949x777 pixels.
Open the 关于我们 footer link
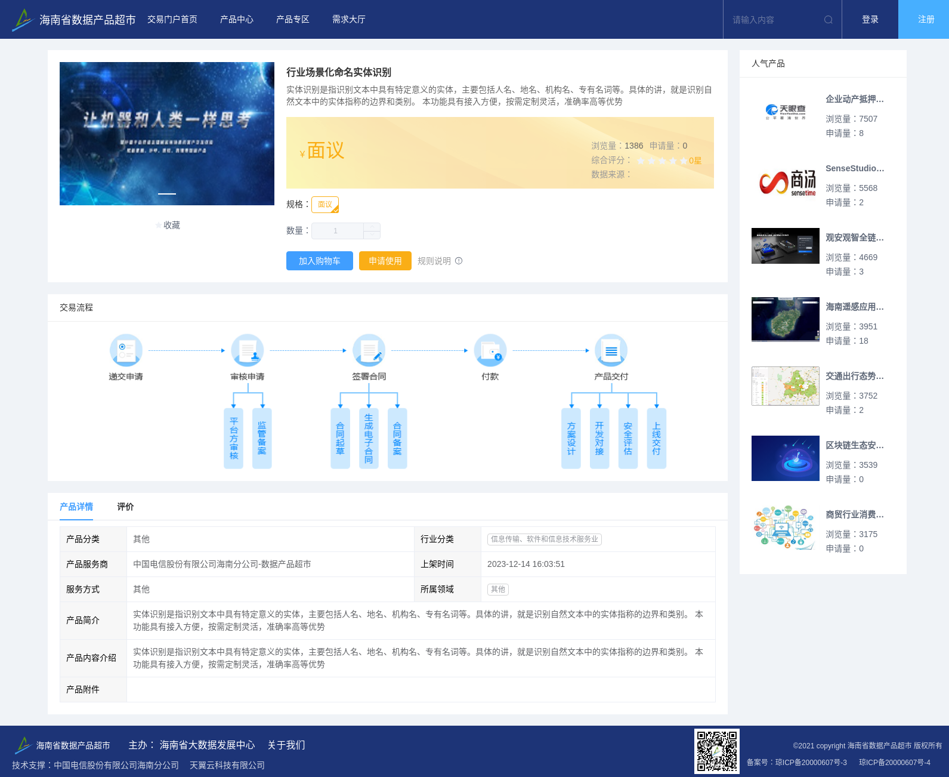[x=286, y=745]
